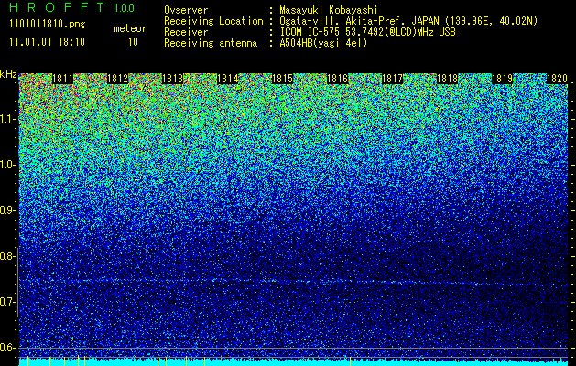Select observer name Masayuki Kobayashi
The height and width of the screenshot is (366, 576).
click(329, 10)
